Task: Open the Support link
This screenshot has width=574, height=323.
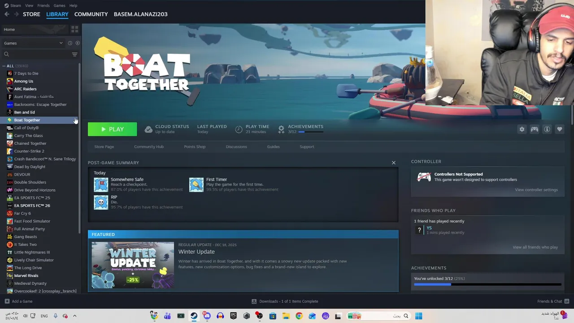Action: 307,147
